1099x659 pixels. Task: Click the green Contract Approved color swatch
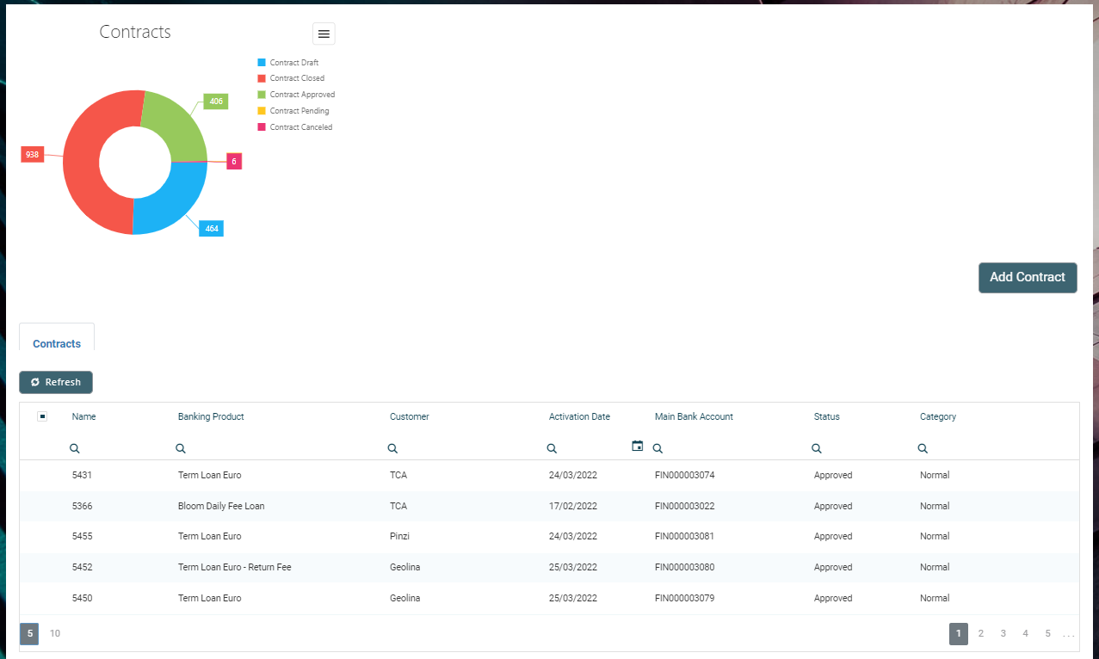coord(262,95)
